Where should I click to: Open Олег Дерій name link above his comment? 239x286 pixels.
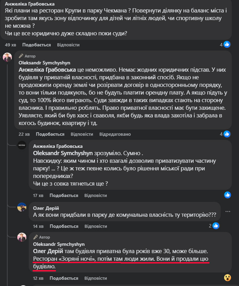pyautogui.click(x=46, y=208)
